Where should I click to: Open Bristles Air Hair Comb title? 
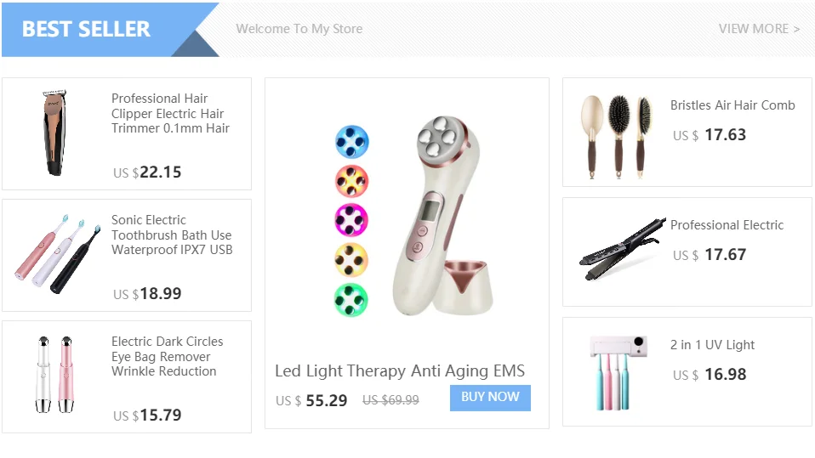(x=732, y=105)
